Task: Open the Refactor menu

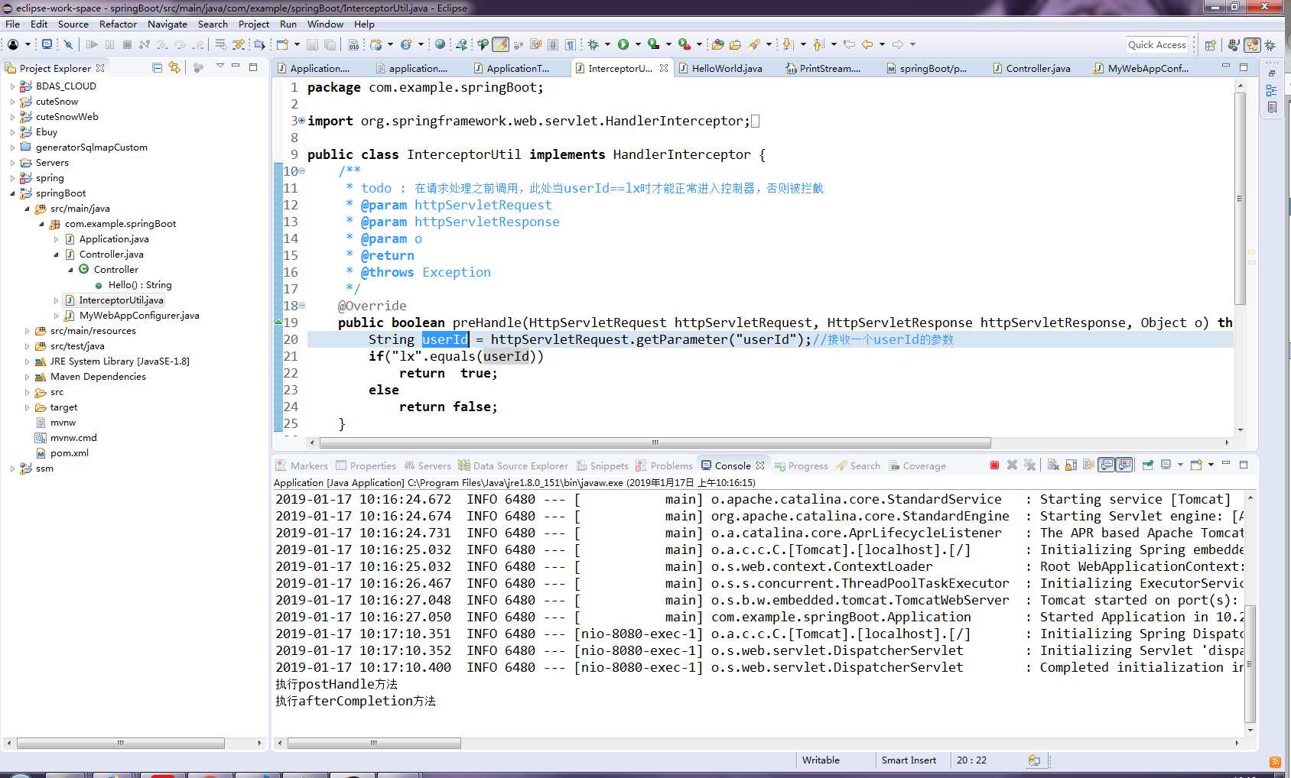Action: coord(118,24)
